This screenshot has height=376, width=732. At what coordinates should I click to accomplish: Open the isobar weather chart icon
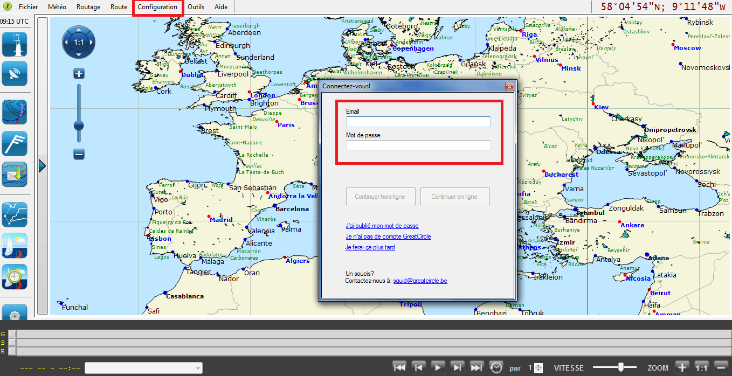15,113
